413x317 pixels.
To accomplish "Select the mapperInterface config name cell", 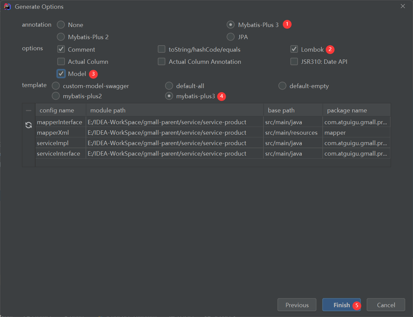I will pyautogui.click(x=61, y=122).
